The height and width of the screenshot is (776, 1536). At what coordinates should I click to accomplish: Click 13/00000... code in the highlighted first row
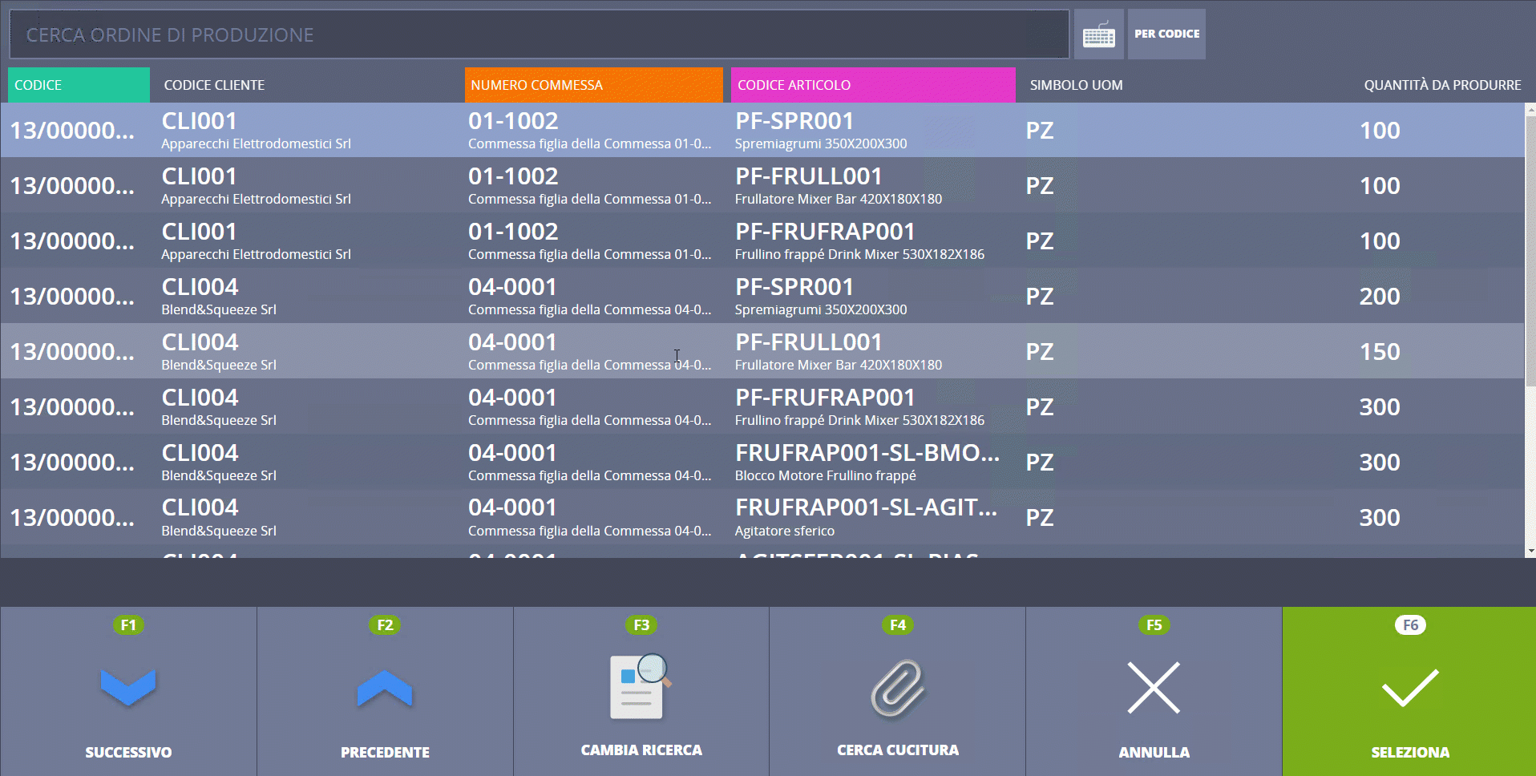pos(72,131)
